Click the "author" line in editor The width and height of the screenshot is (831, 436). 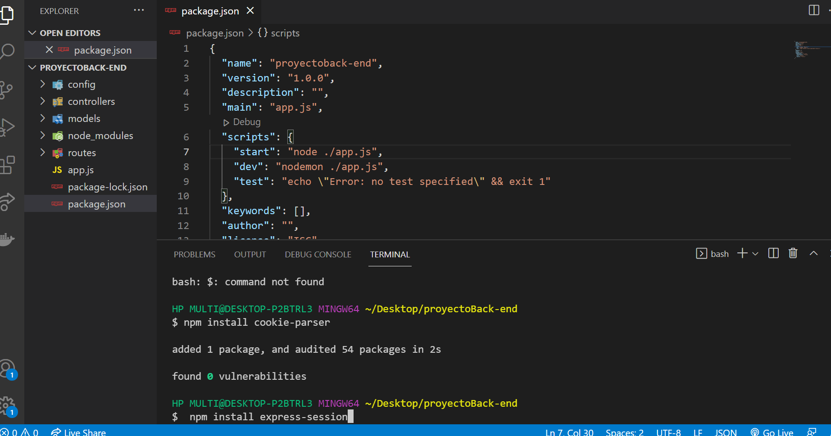click(x=260, y=226)
